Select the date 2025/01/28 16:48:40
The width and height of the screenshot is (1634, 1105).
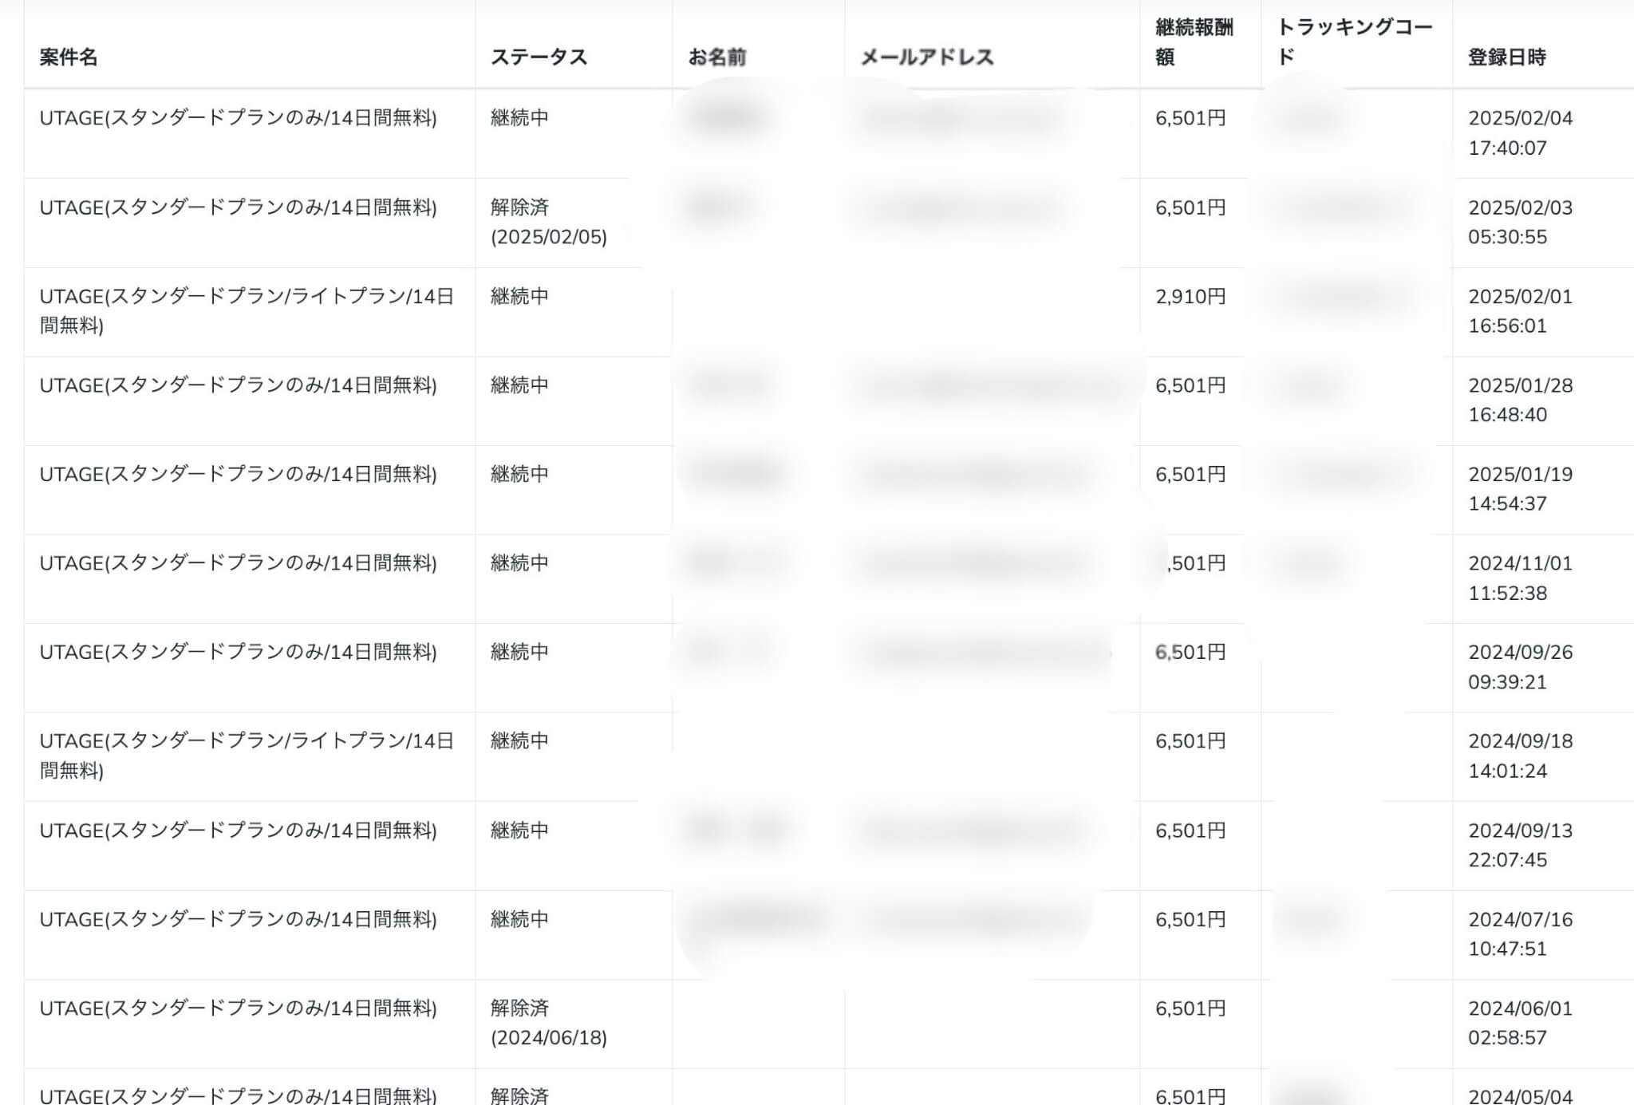pos(1521,400)
